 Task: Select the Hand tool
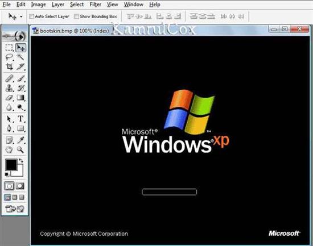point(9,149)
